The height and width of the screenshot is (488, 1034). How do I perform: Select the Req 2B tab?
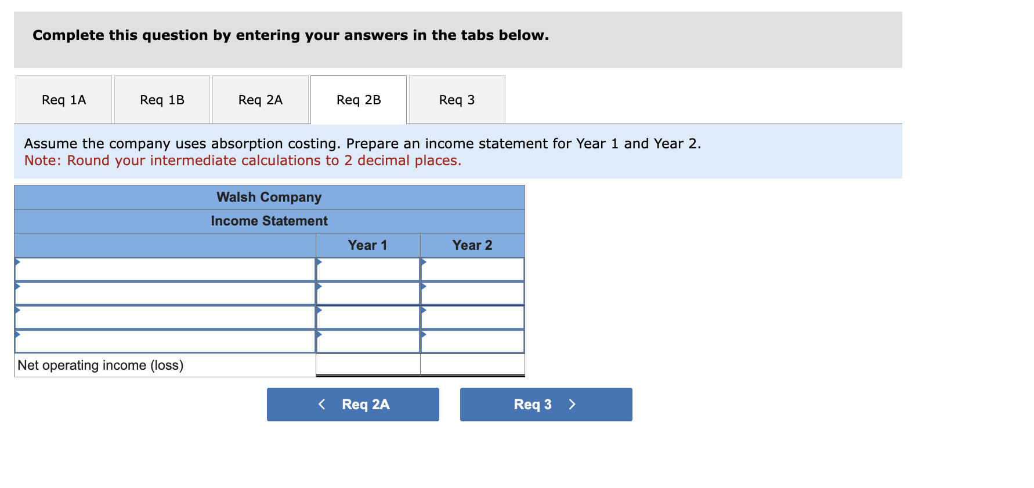[x=358, y=99]
